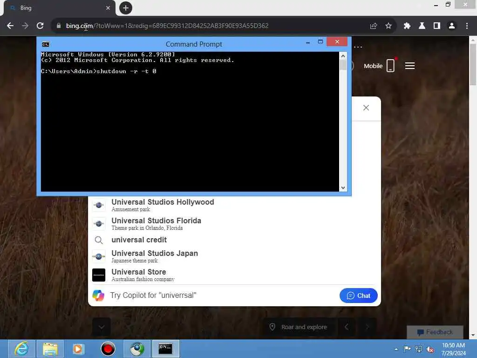Open the network tray icon
The image size is (477, 358).
tap(419, 349)
